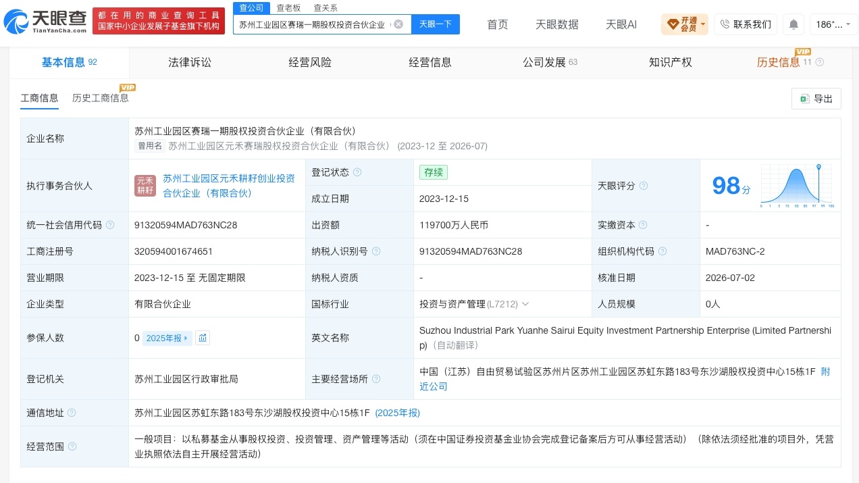Open the 参保人数 trend chart icon
859x483 pixels.
point(203,338)
